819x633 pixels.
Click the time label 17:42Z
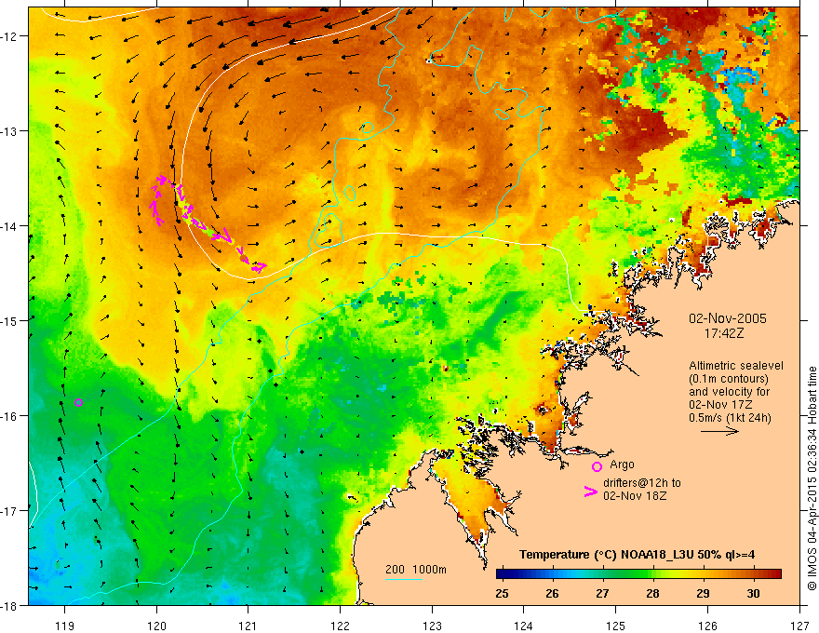[x=723, y=333]
